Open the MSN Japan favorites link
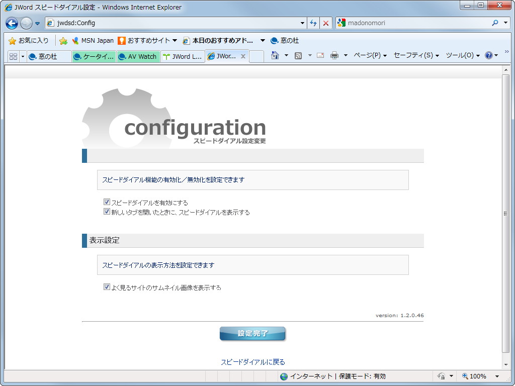The image size is (515, 386). pos(93,41)
